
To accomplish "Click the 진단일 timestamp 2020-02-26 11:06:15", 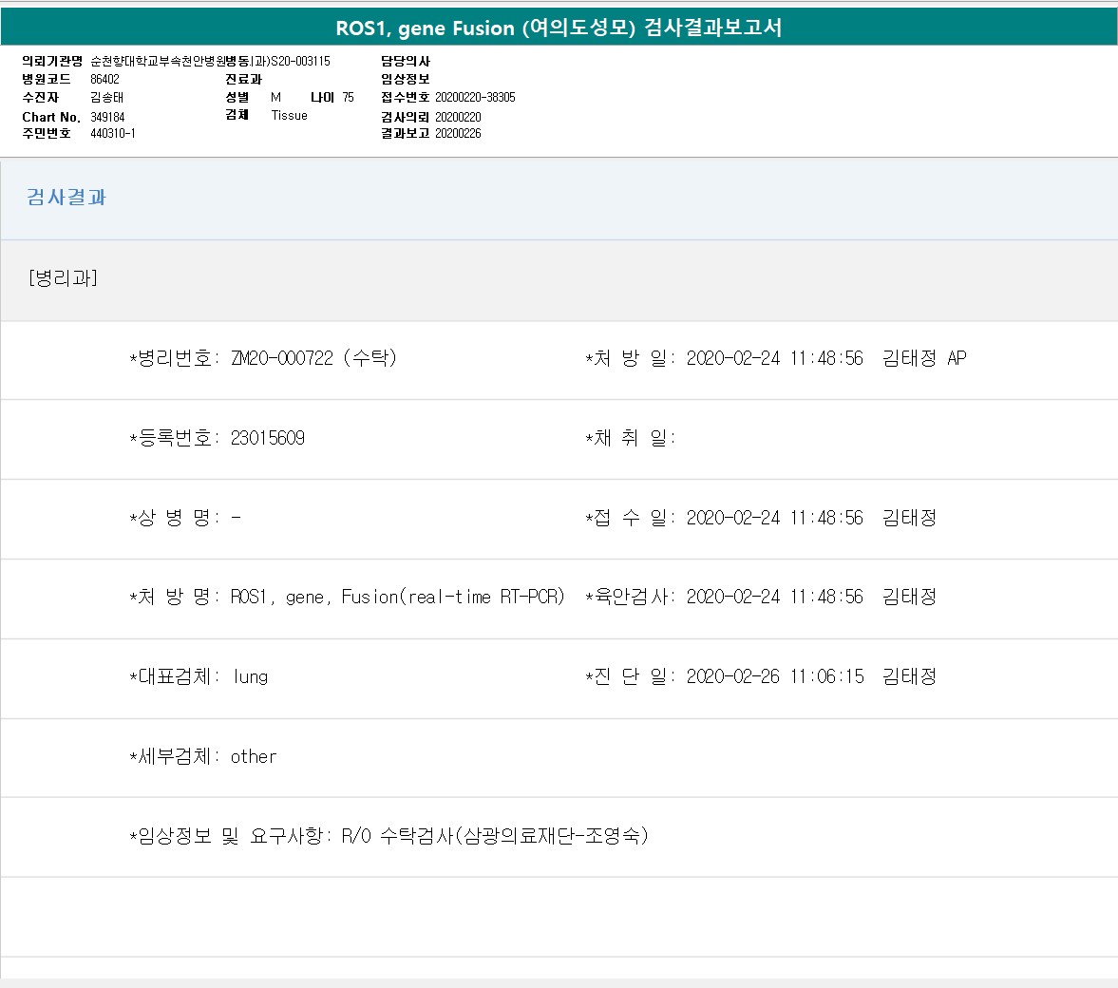I will [x=774, y=676].
